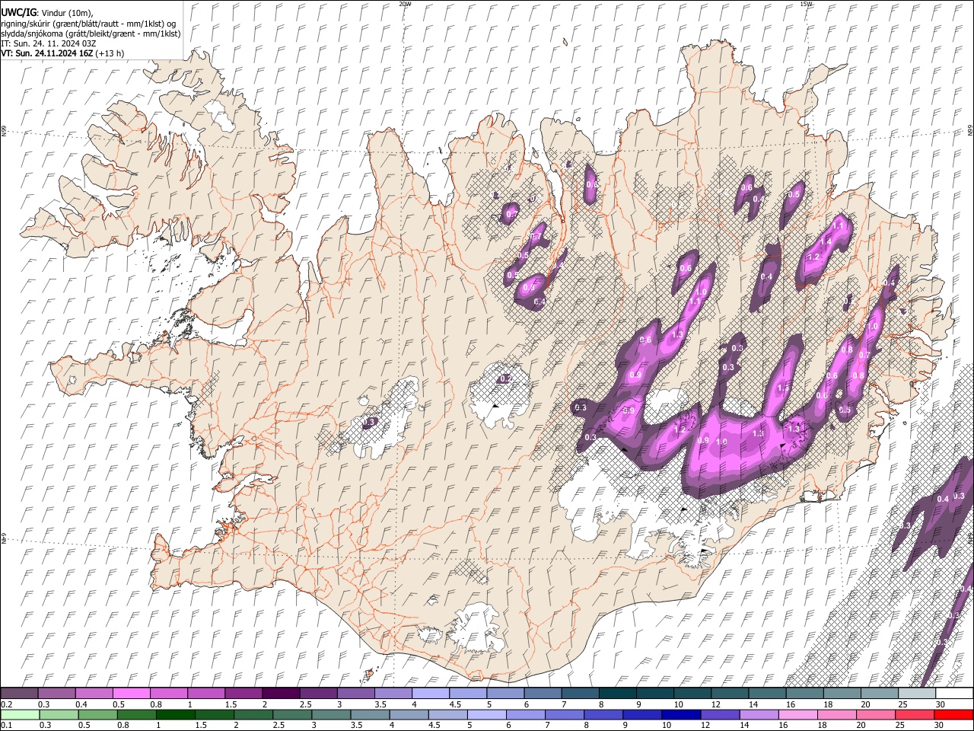Select rain legend swatch between 1 and 1.5

click(175, 714)
